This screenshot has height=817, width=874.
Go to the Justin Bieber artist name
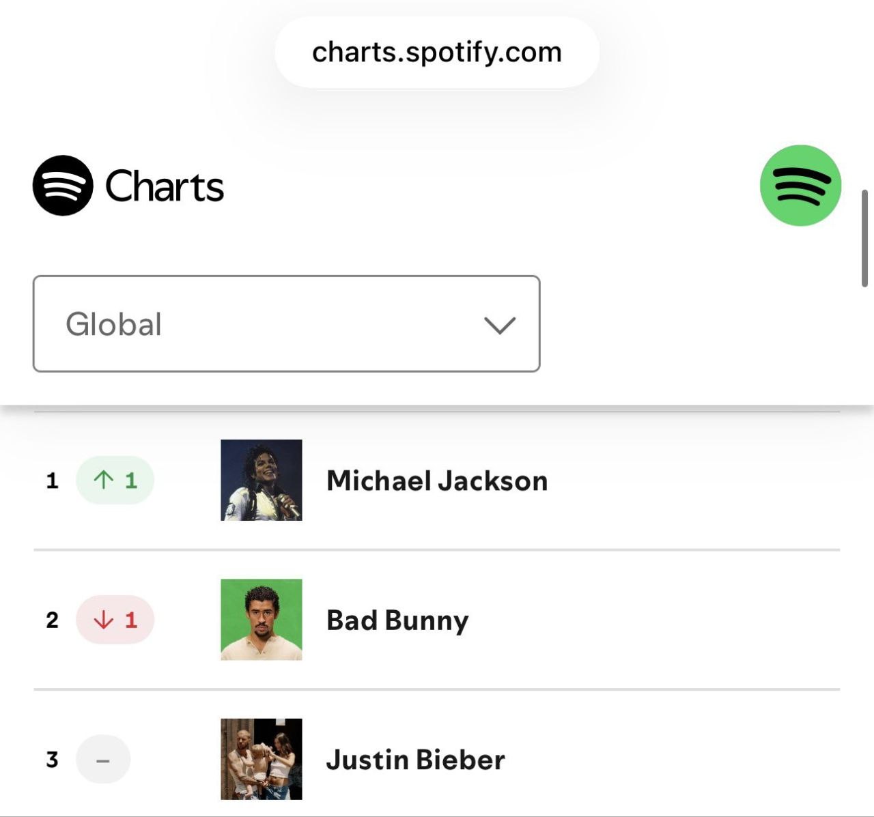tap(415, 760)
